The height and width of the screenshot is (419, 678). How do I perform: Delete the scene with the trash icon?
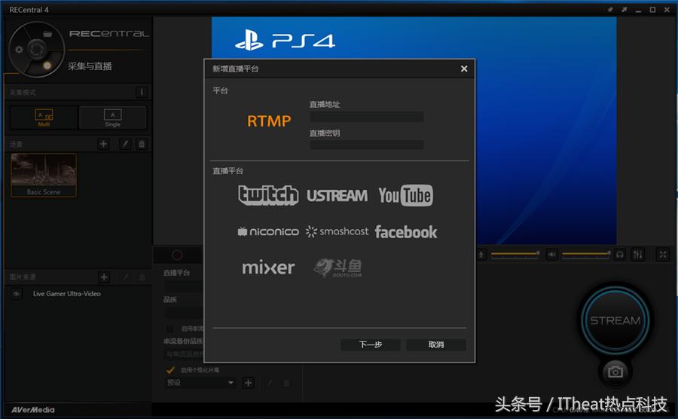click(142, 144)
